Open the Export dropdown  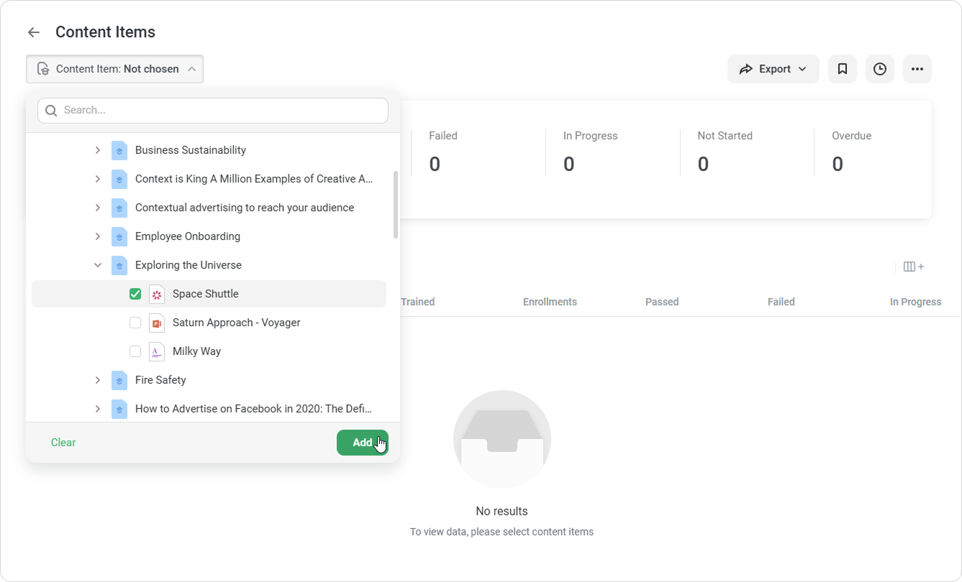[773, 69]
